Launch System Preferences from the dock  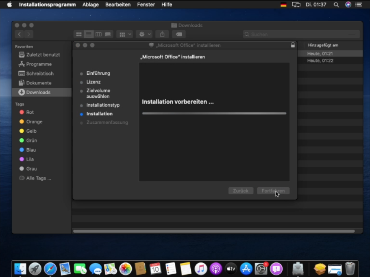point(261,268)
